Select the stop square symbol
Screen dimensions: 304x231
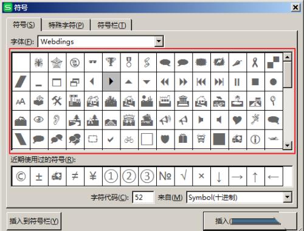pyautogui.click(x=255, y=82)
